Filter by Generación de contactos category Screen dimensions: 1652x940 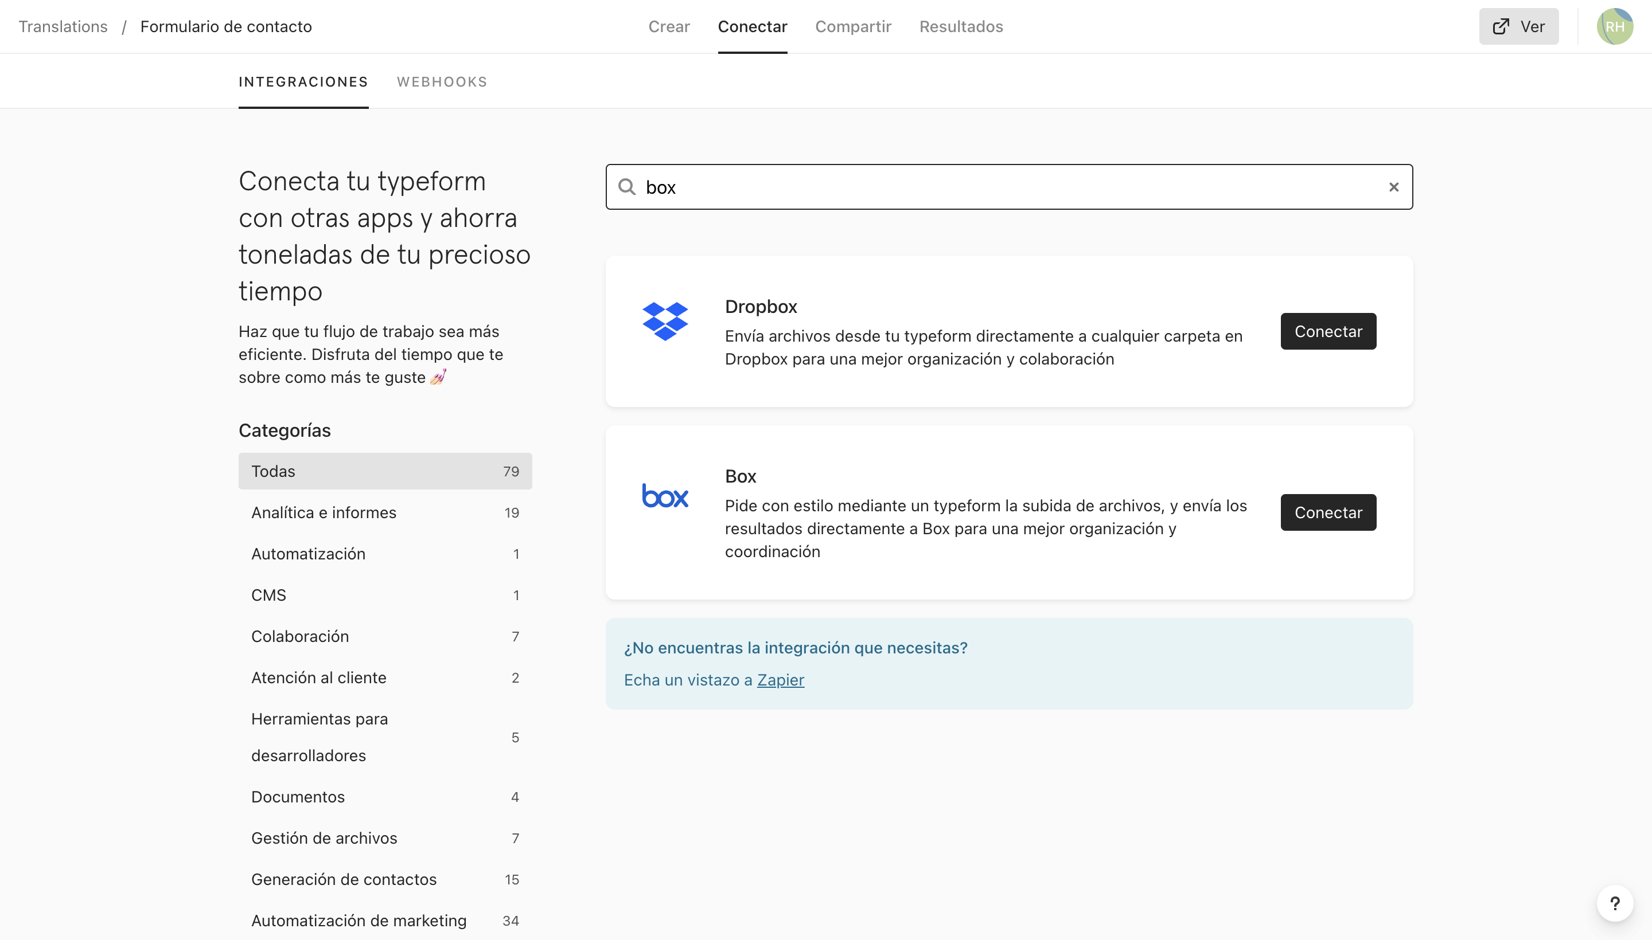(x=385, y=879)
